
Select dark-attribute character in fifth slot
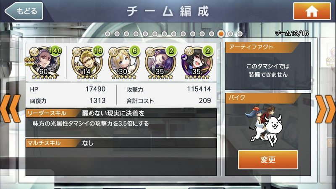197,63
